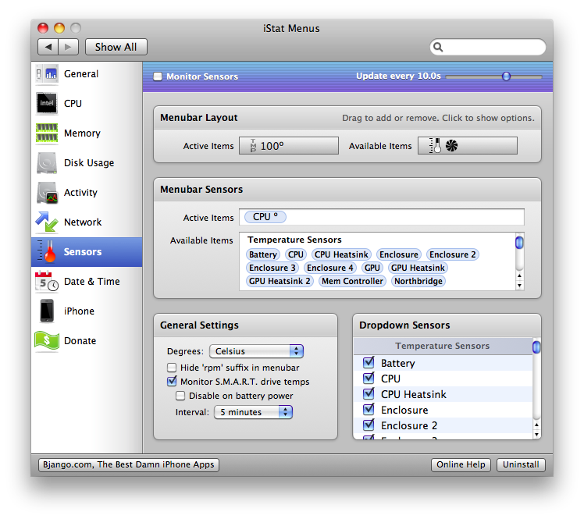Click the Sensors thermometer icon in sidebar

pyautogui.click(x=47, y=251)
